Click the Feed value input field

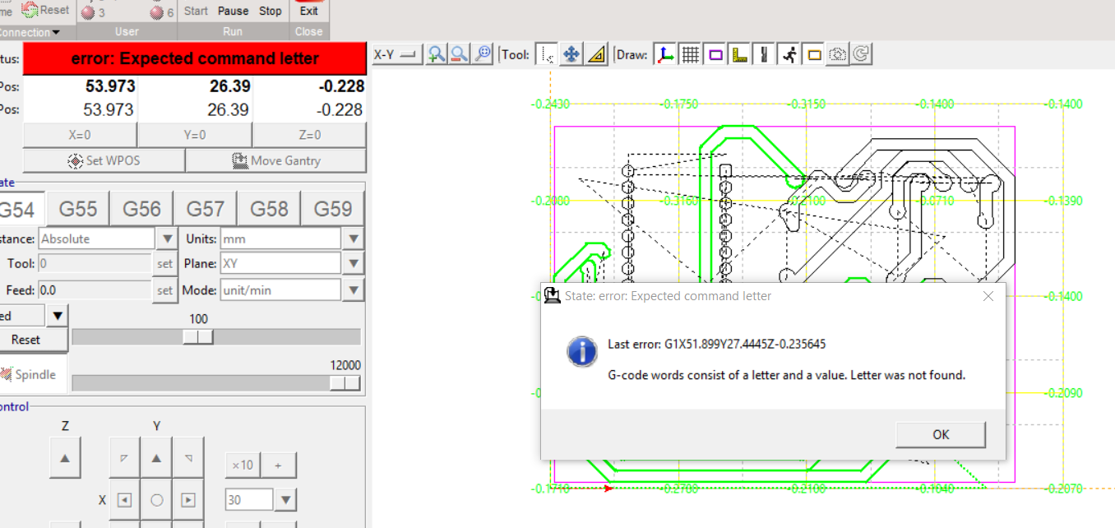point(95,290)
